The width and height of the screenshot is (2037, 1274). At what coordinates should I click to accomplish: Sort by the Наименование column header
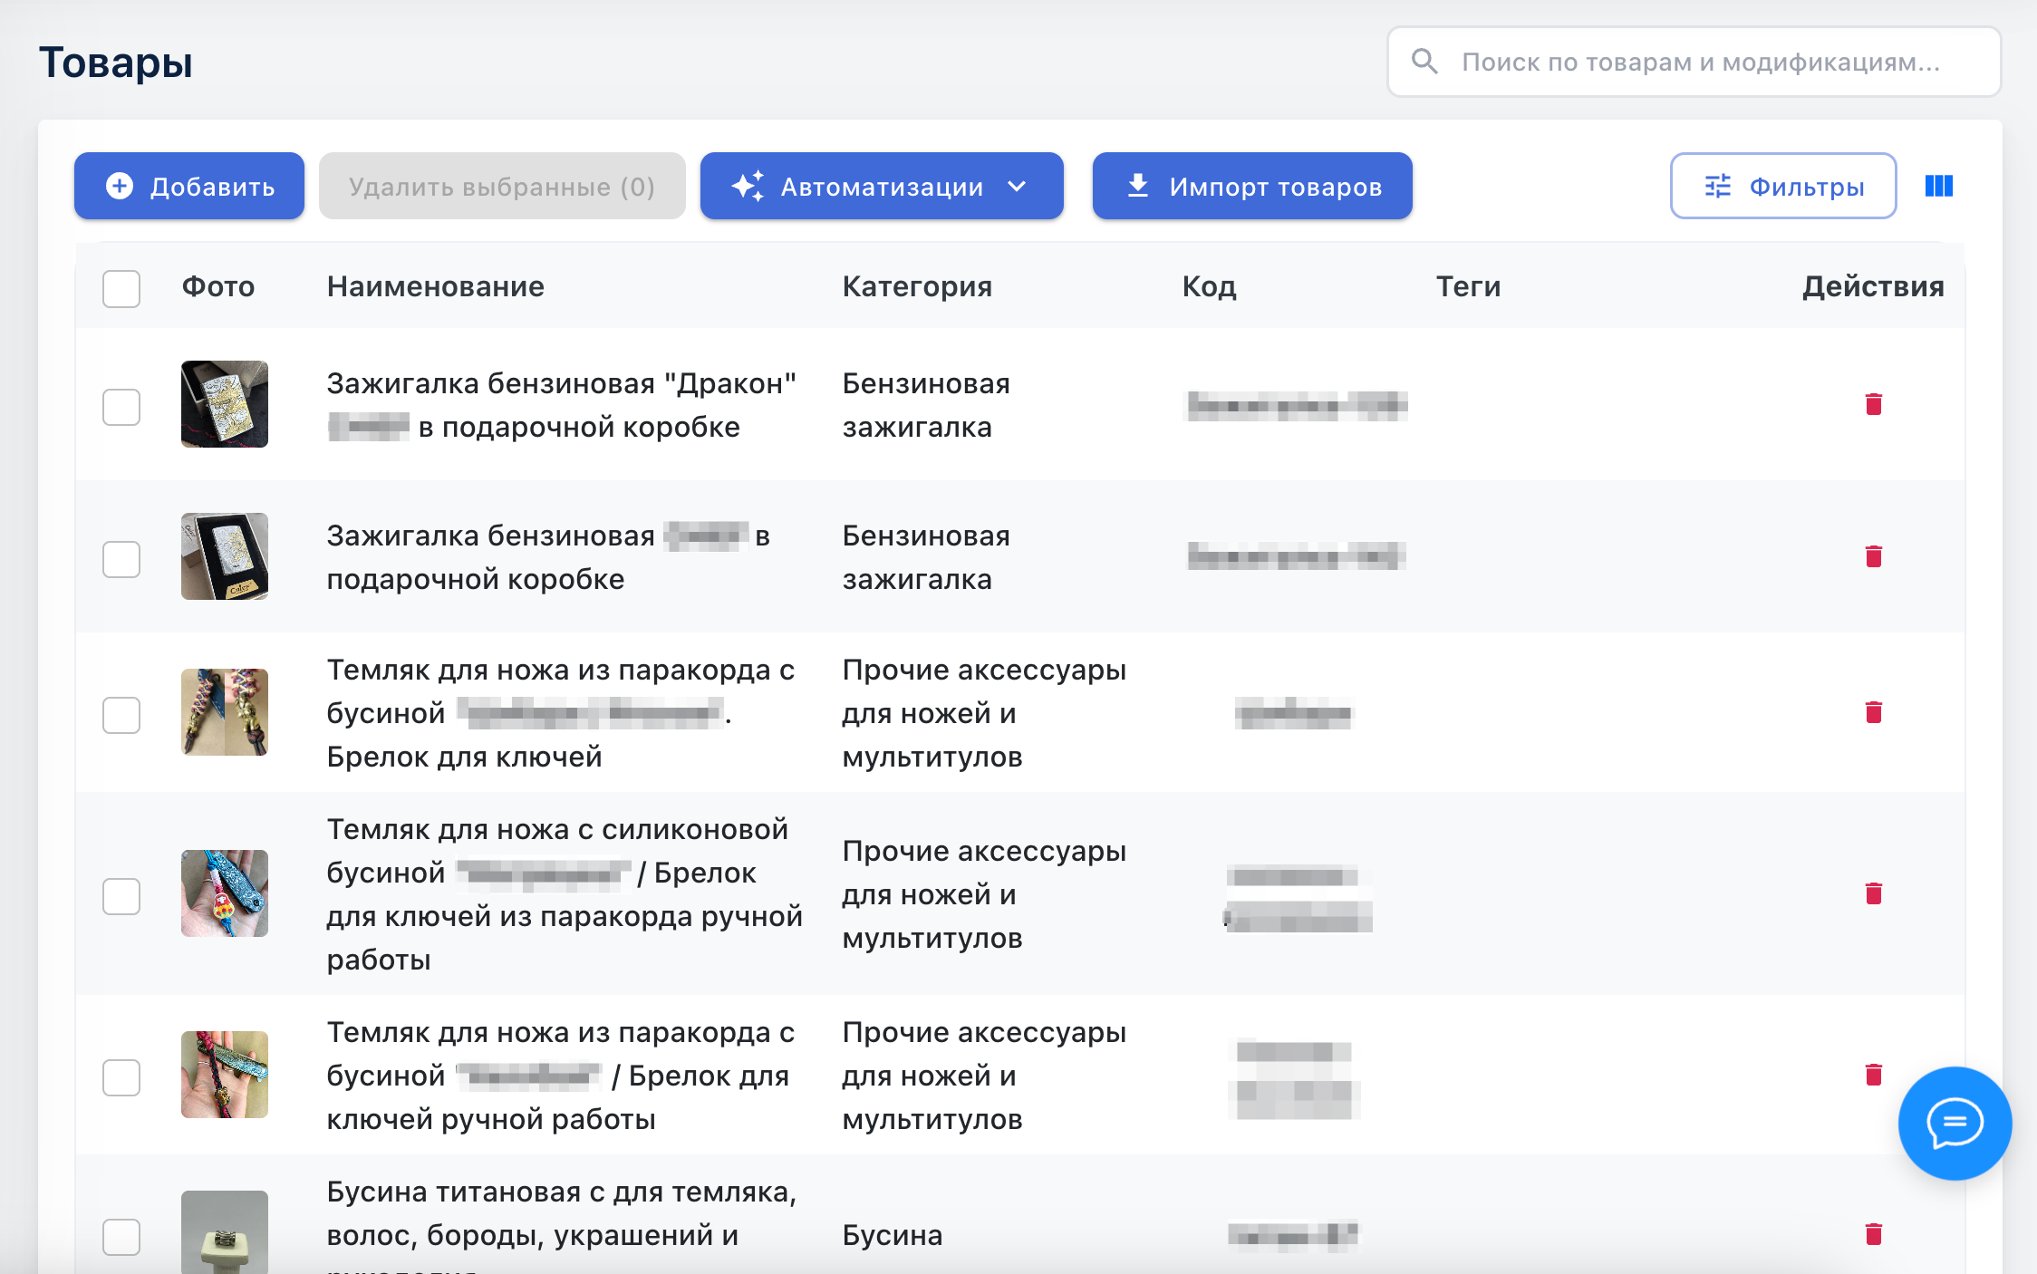(435, 287)
